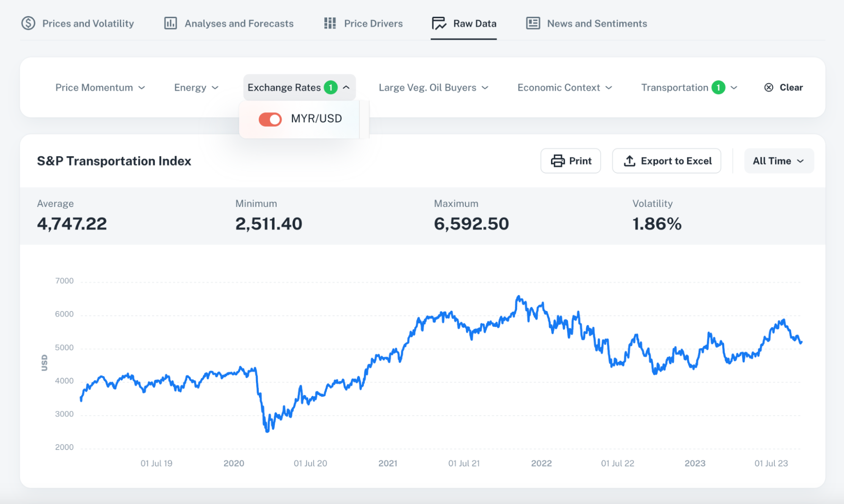The height and width of the screenshot is (504, 844).
Task: Click the green badge on Transportation
Action: (x=718, y=87)
